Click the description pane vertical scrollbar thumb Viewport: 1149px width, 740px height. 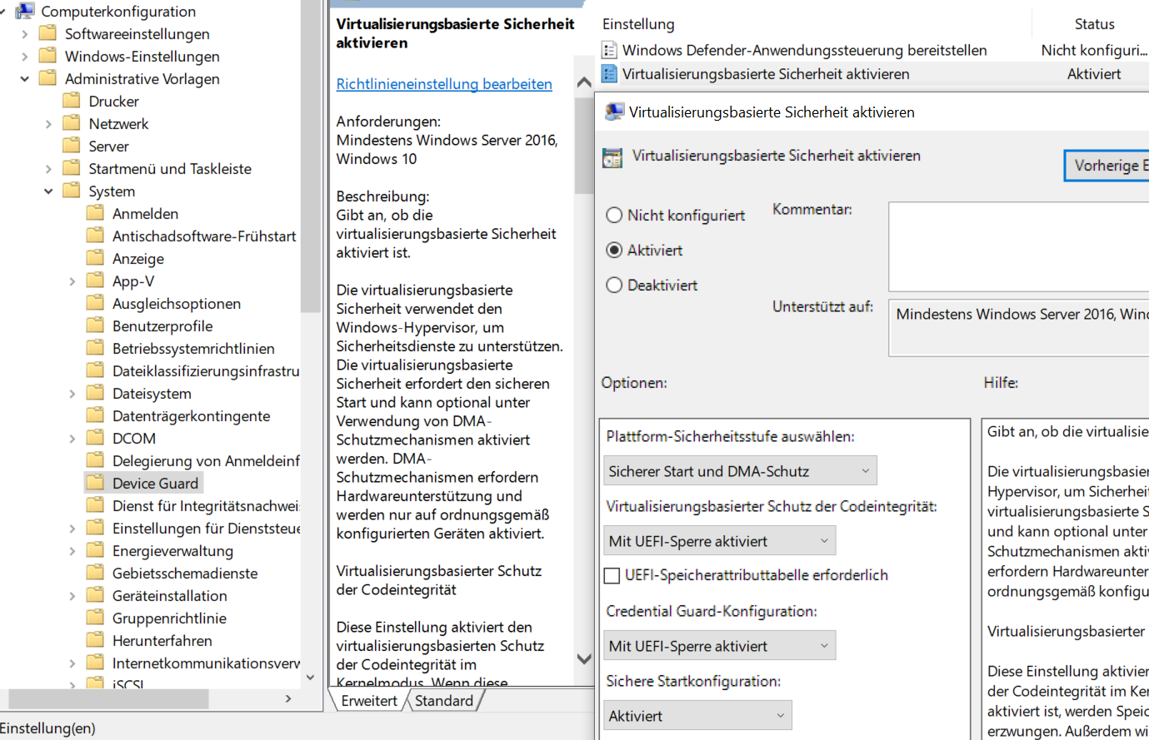[x=584, y=147]
